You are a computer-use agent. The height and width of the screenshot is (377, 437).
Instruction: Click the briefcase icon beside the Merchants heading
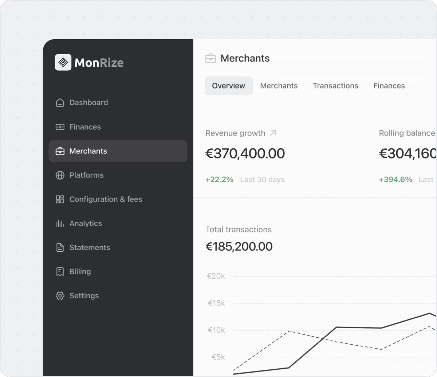coord(211,58)
